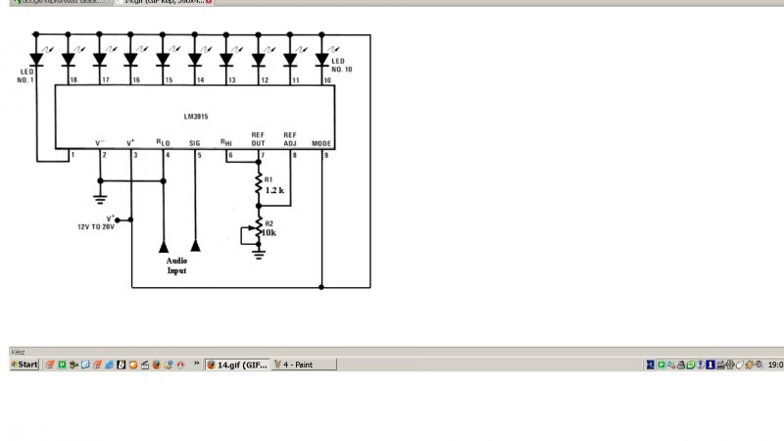
Task: Select the 14.gif browser tab
Action: 161,2
